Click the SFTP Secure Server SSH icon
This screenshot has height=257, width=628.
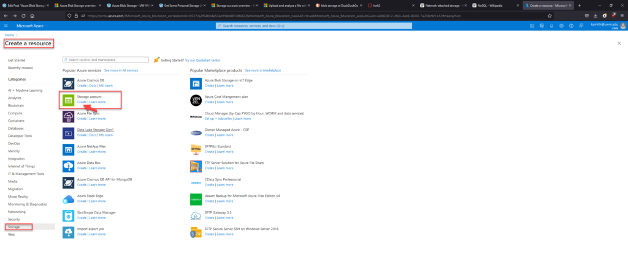(196, 233)
